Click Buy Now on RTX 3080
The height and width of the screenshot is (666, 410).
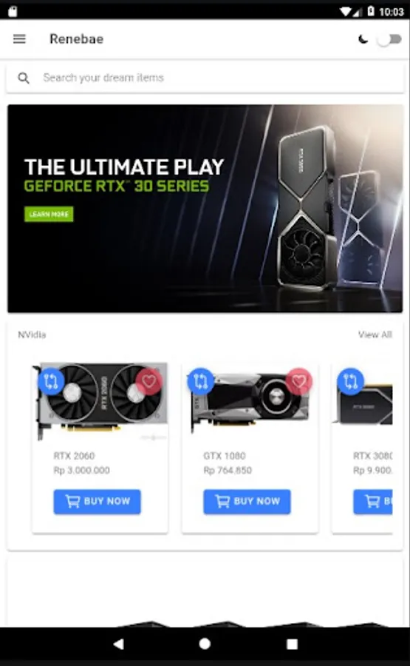373,502
